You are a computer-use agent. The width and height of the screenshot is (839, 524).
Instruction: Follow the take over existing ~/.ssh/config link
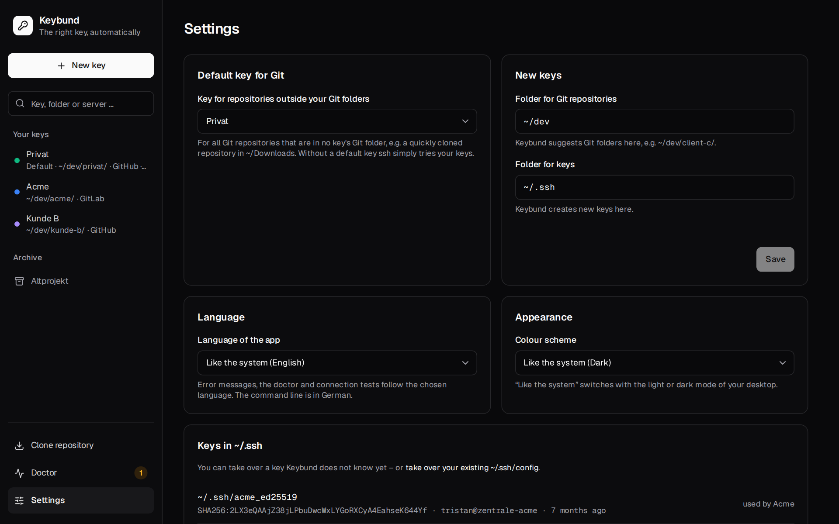pyautogui.click(x=472, y=468)
